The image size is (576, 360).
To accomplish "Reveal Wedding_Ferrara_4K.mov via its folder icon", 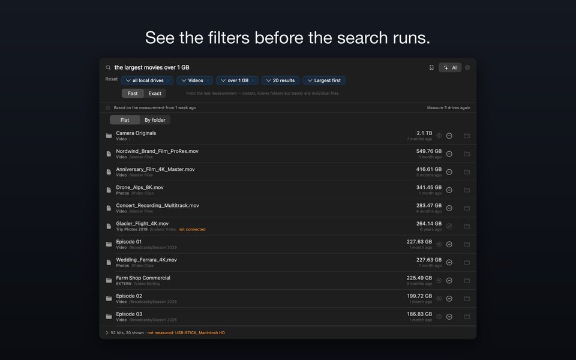I will (467, 262).
